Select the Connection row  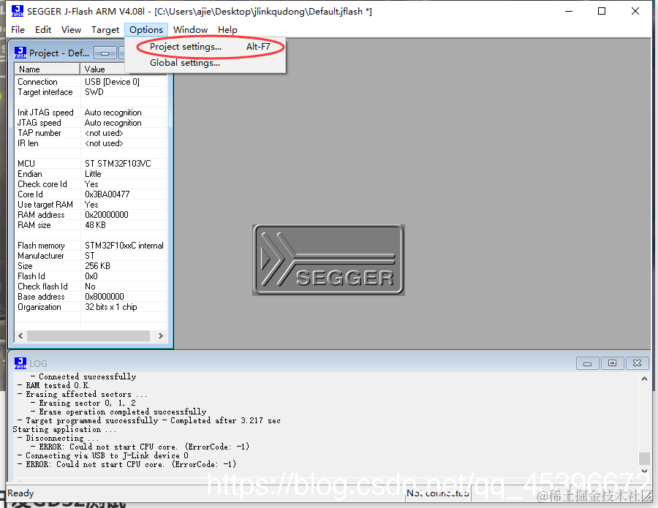pyautogui.click(x=91, y=82)
